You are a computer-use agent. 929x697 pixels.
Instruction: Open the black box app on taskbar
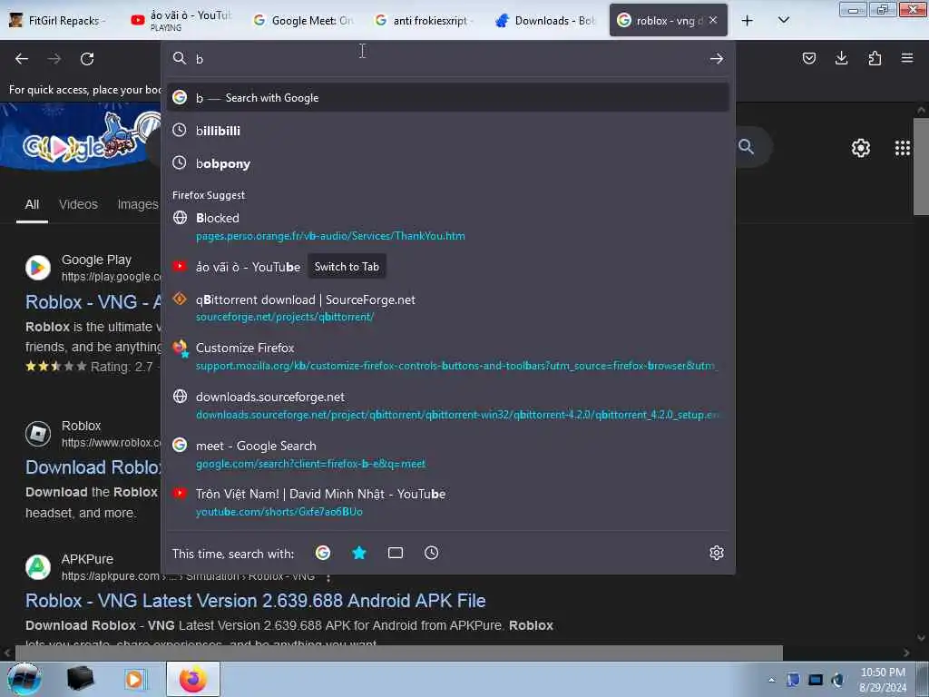pos(80,679)
